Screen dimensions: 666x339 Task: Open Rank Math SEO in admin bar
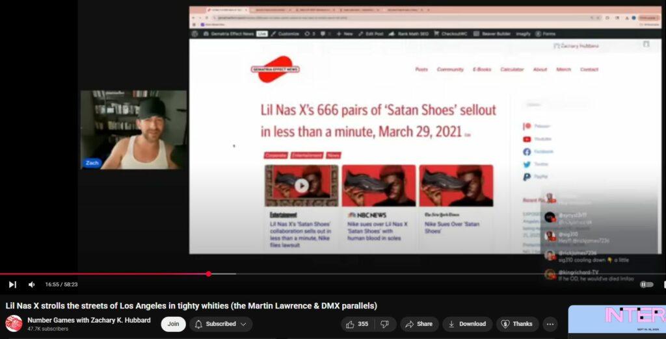tap(408, 34)
